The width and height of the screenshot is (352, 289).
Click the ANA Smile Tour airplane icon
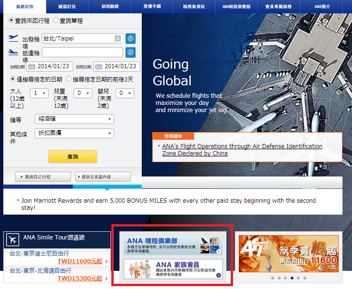13,240
